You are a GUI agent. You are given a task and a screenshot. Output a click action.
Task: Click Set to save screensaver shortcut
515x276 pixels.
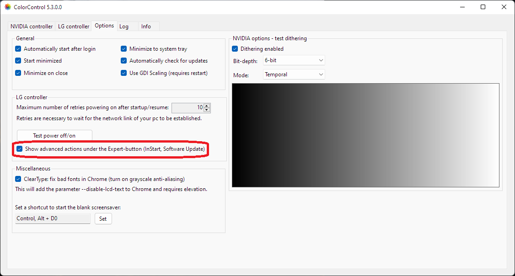[103, 218]
